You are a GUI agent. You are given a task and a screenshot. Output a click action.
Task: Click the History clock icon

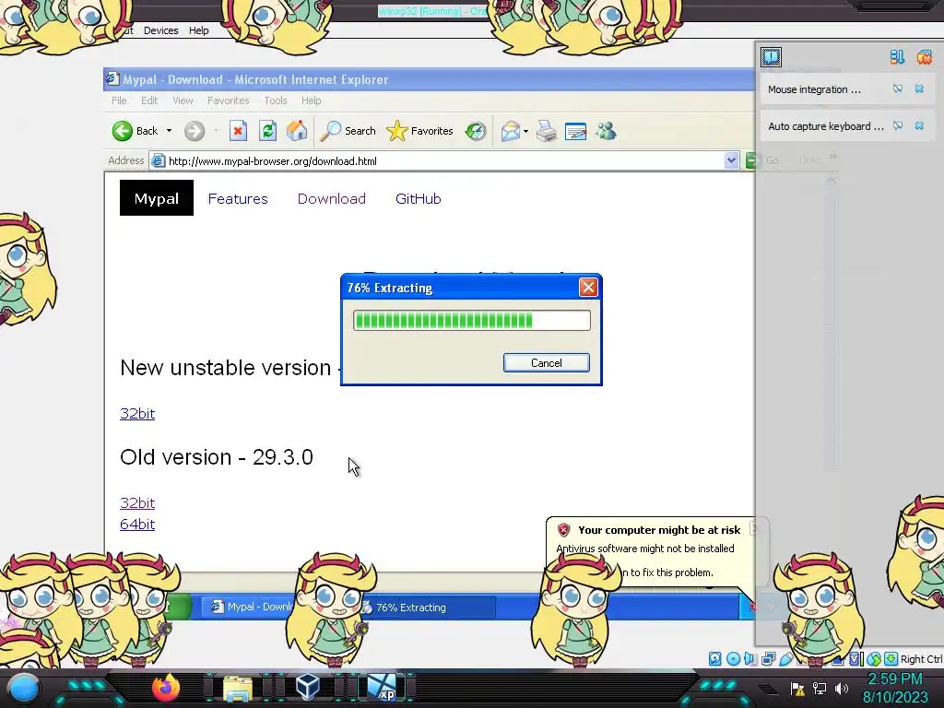tap(476, 131)
